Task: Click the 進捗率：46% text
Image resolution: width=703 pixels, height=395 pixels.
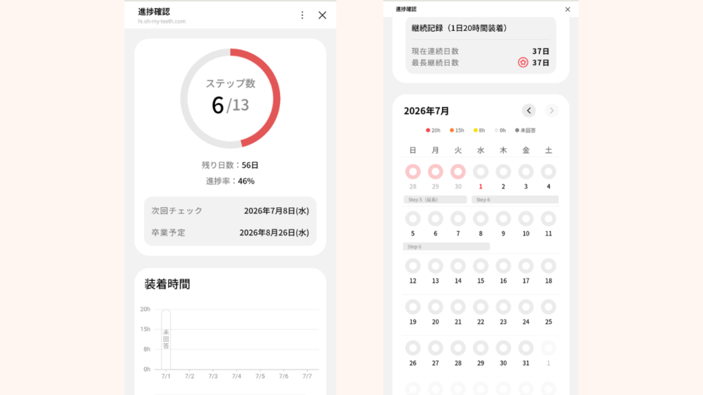Action: [x=230, y=181]
